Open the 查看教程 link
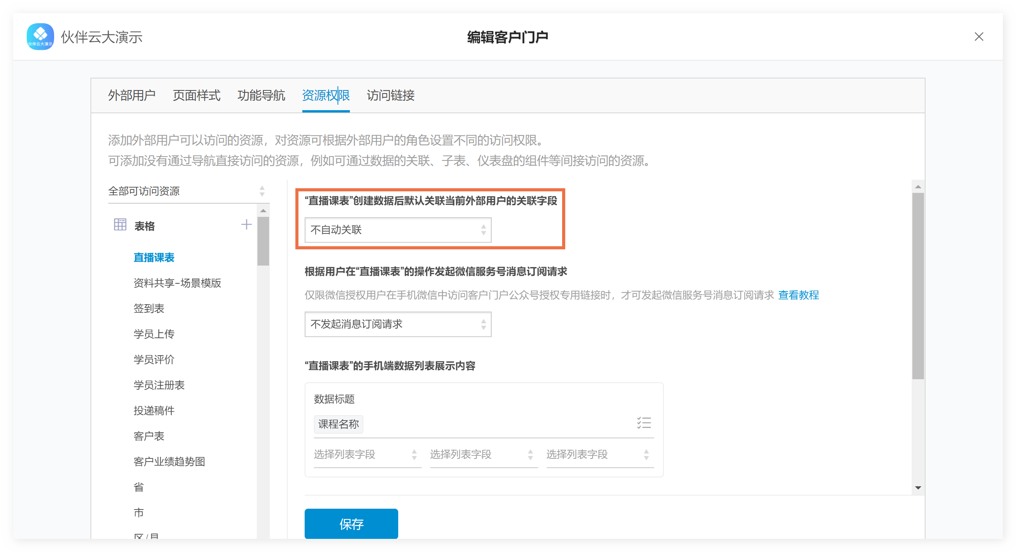Image resolution: width=1016 pixels, height=552 pixels. tap(798, 295)
